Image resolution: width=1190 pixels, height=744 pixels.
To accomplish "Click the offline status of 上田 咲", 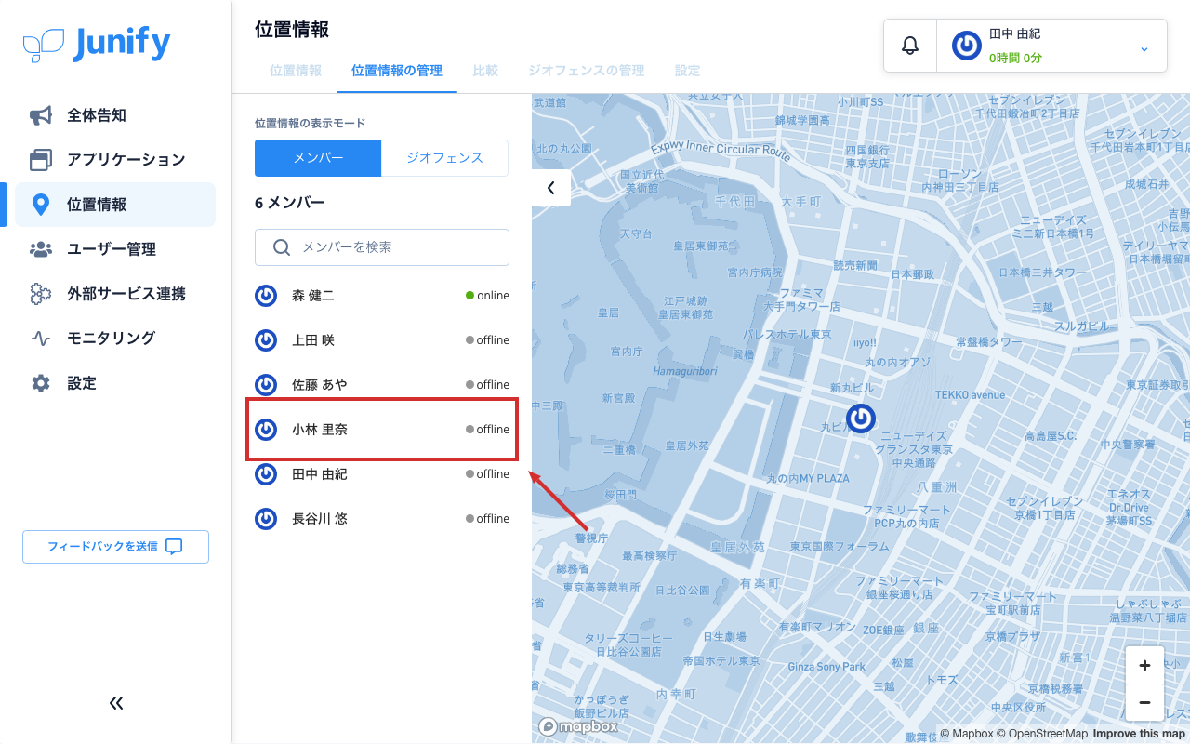I will coord(487,340).
